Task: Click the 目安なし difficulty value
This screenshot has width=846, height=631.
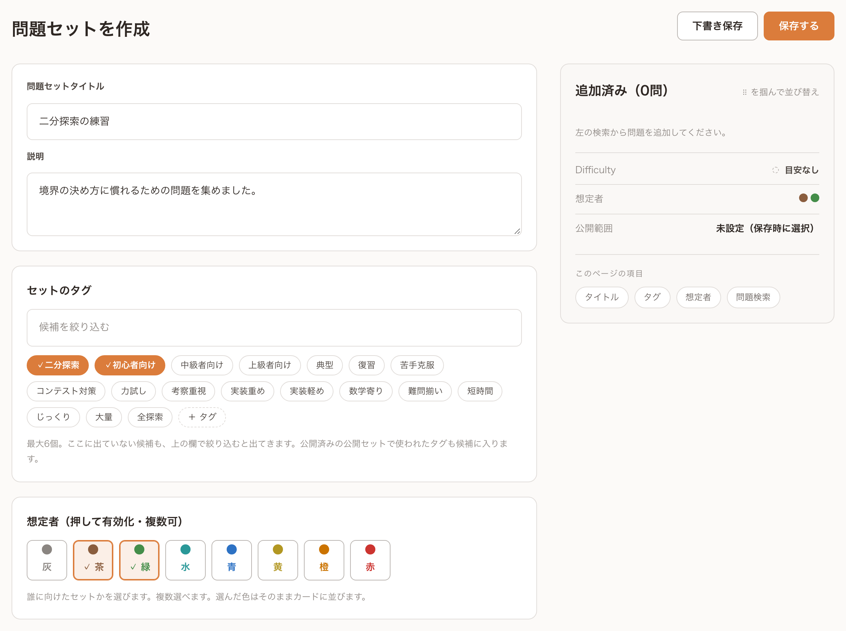Action: click(802, 170)
